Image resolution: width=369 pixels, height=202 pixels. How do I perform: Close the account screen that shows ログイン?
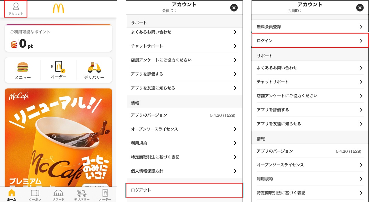[x=360, y=8]
